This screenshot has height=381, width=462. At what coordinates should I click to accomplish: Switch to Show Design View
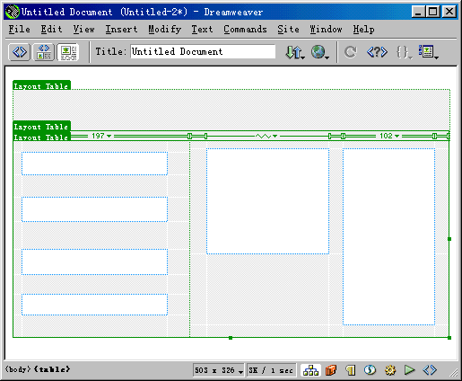pyautogui.click(x=68, y=52)
